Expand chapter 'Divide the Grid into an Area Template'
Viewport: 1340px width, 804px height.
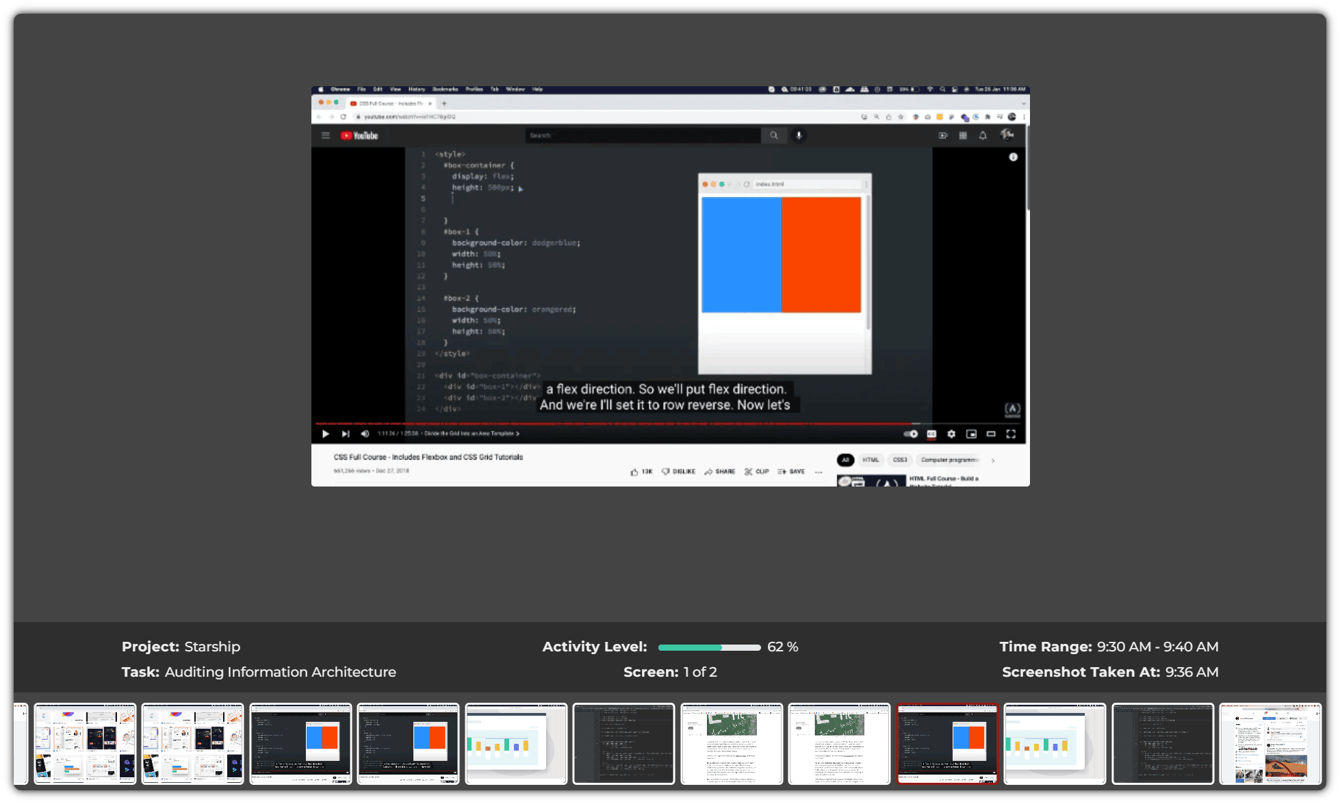[x=472, y=434]
